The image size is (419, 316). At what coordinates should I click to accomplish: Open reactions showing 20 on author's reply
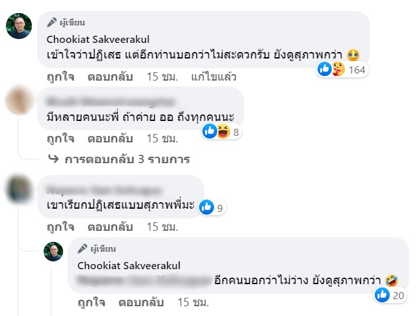click(383, 295)
